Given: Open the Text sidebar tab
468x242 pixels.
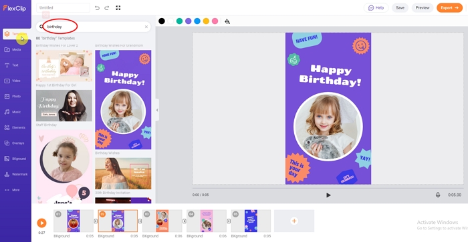Looking at the screenshot, I should [11, 65].
